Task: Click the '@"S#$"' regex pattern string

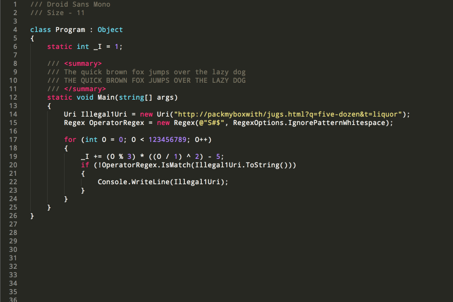Action: 212,123
